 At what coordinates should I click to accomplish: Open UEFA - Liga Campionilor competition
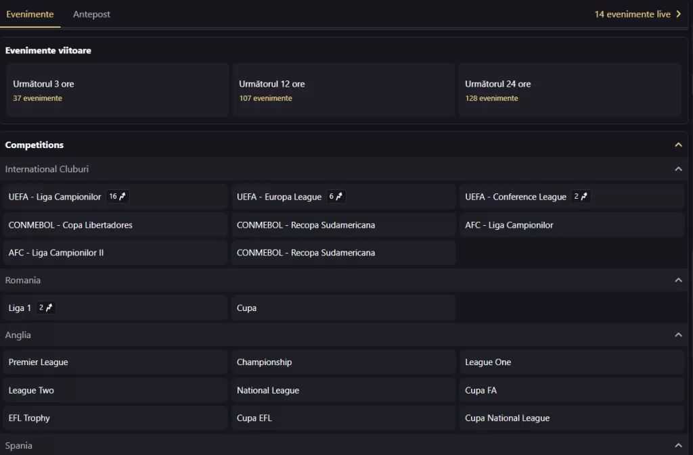click(115, 197)
